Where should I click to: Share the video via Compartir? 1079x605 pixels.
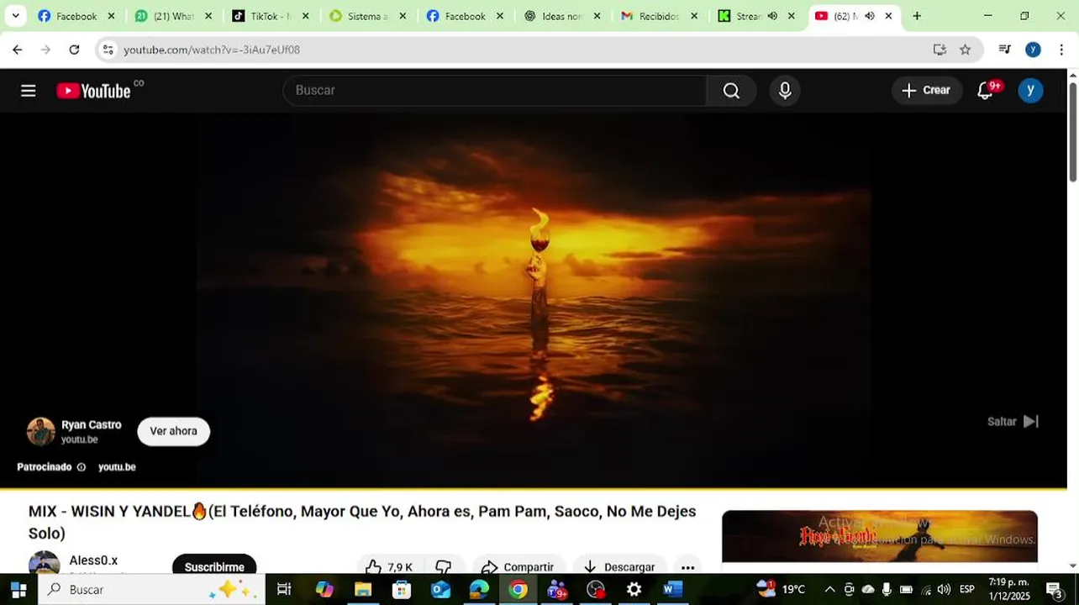point(518,567)
